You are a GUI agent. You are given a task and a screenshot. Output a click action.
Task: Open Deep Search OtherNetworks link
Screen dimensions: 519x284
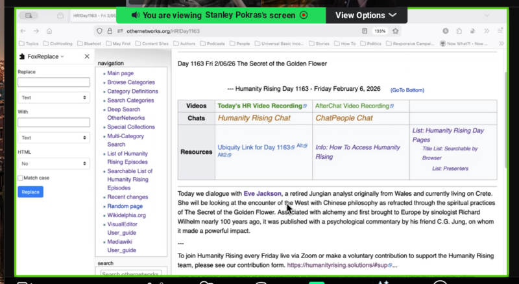[126, 113]
